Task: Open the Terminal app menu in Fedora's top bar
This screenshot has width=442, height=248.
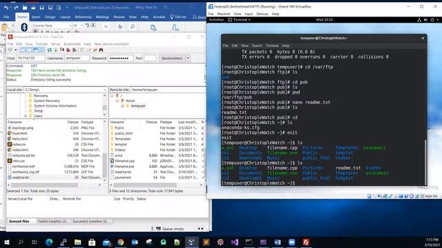Action: (x=239, y=20)
